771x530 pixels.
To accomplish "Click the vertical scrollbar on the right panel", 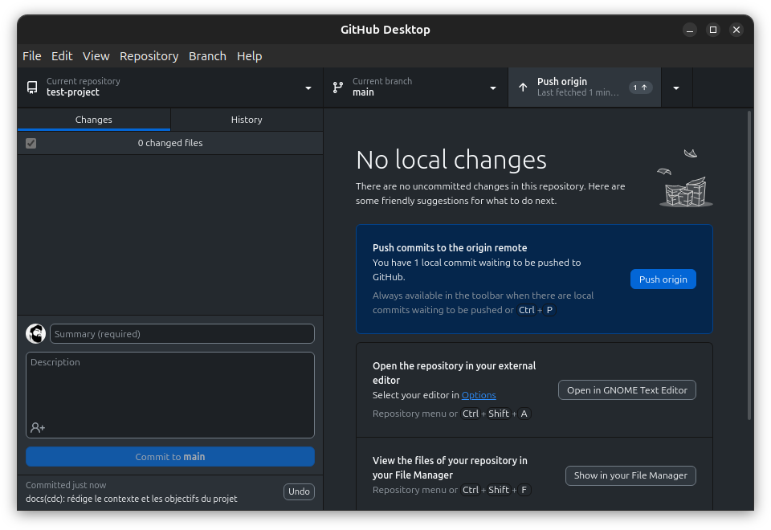I will click(x=749, y=266).
